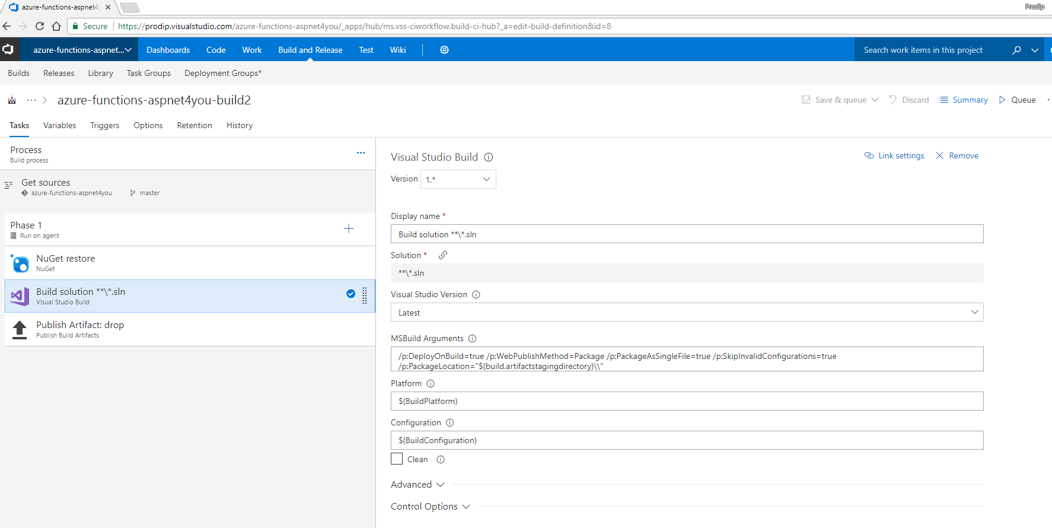Show info for Clean option
This screenshot has height=528, width=1052.
(x=441, y=459)
